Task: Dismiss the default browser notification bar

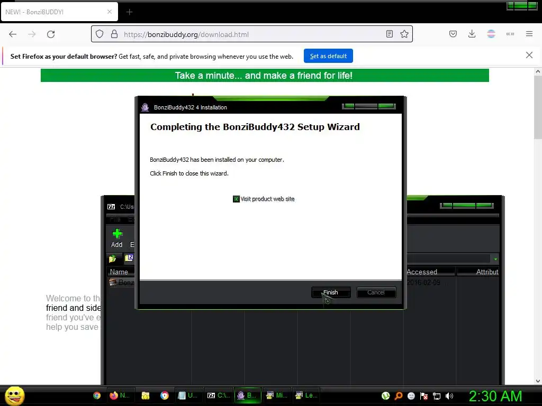Action: 529,55
